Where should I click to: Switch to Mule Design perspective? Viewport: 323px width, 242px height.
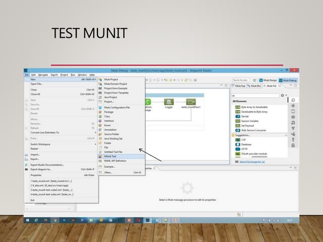(269, 80)
